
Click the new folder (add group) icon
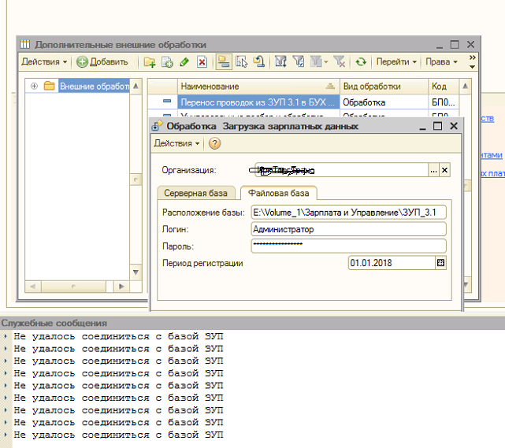150,61
